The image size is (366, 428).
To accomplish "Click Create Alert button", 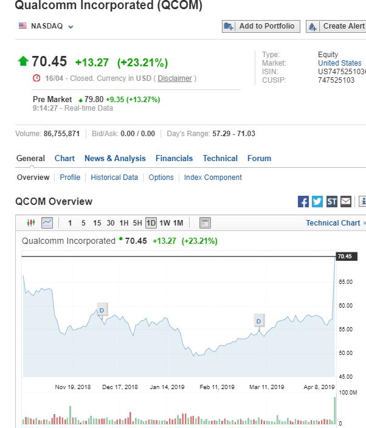I will coord(337,26).
